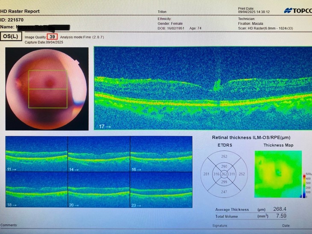Select B-scan thumbnail number 23
The height and width of the screenshot is (234, 312).
click(x=162, y=190)
